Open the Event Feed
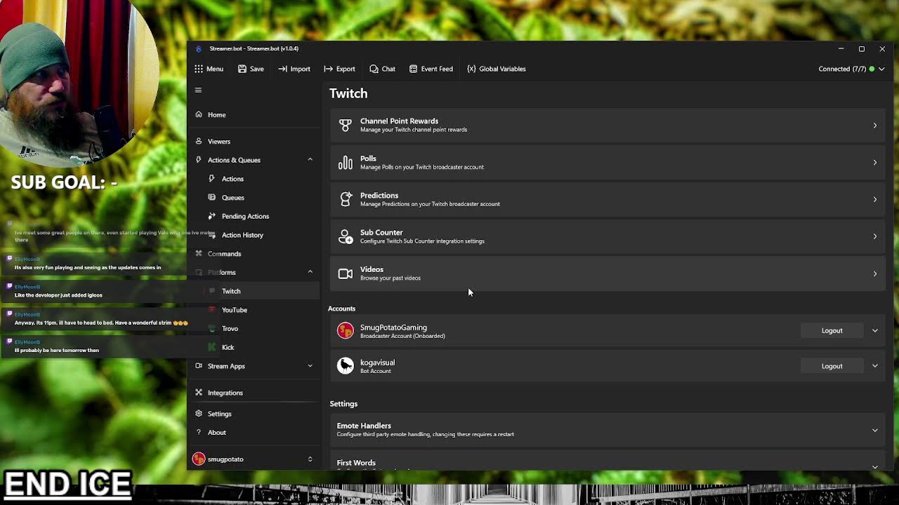 click(x=431, y=69)
